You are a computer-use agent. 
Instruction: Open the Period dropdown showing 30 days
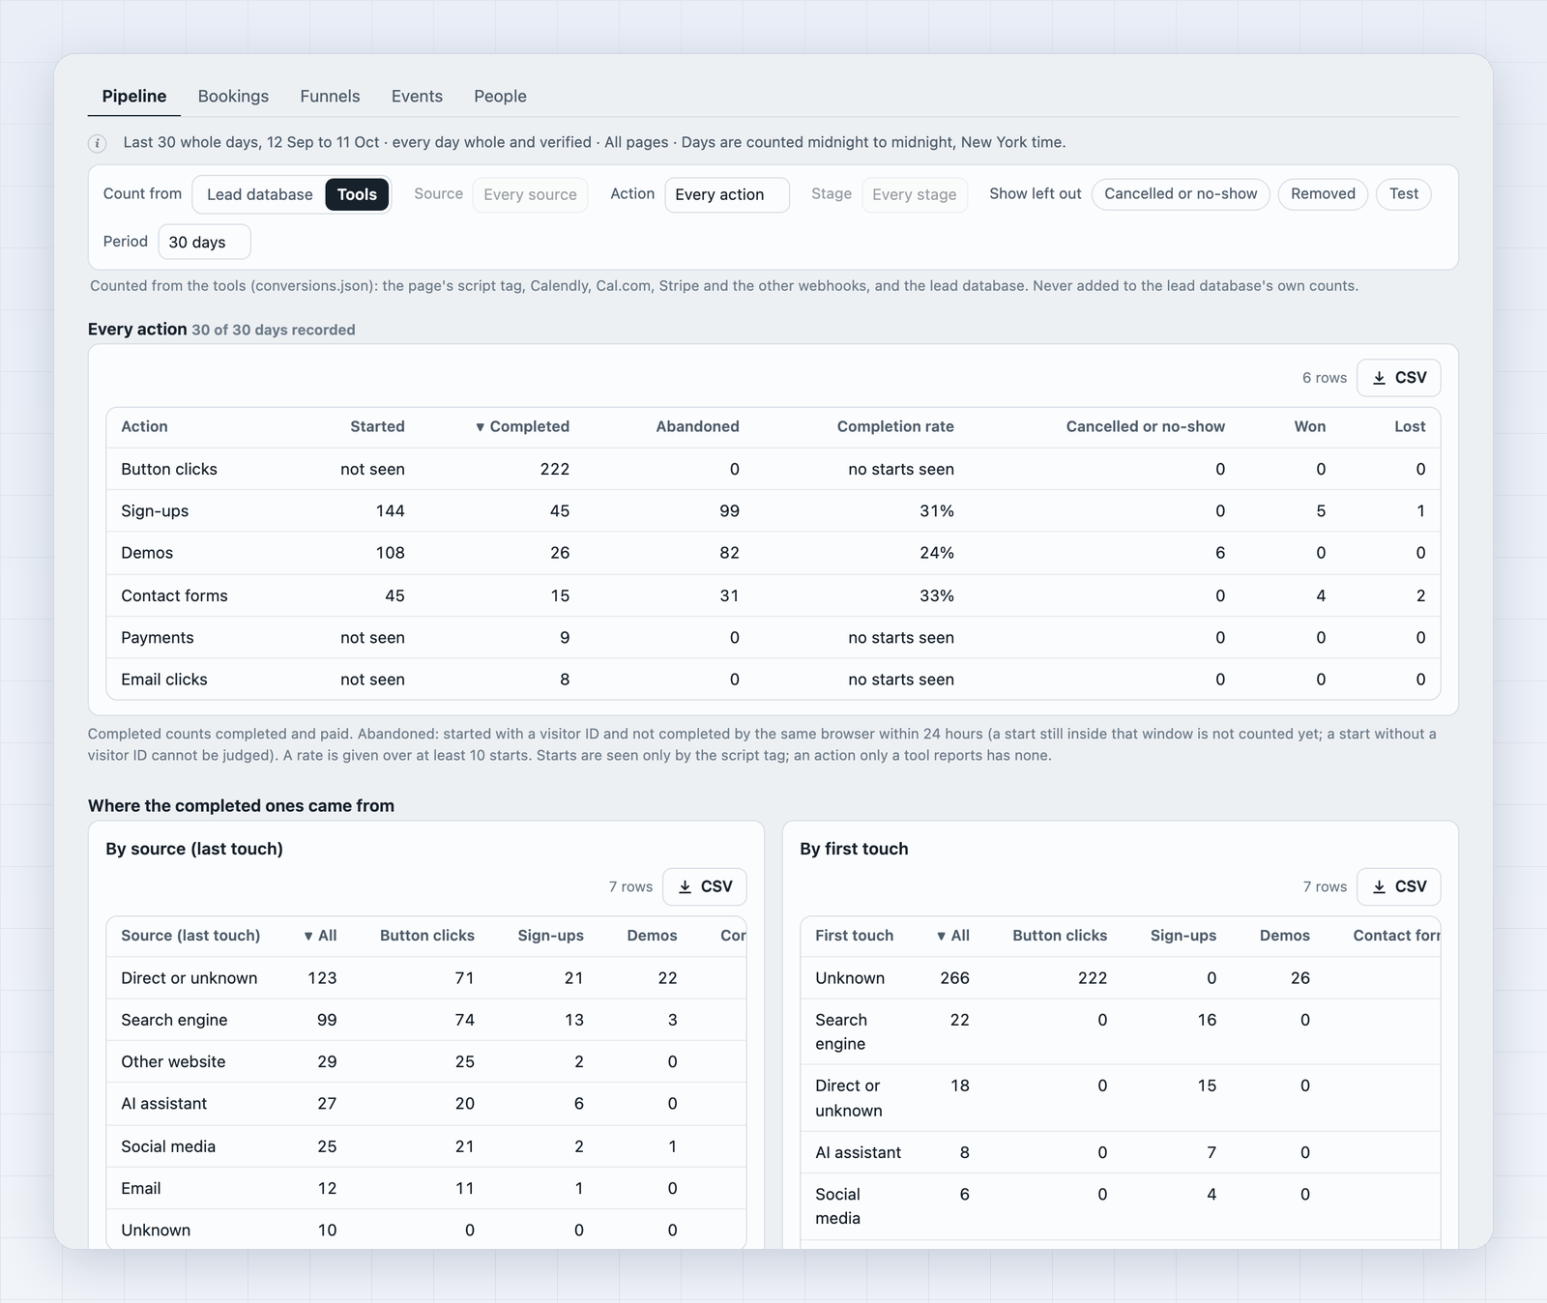click(x=204, y=242)
